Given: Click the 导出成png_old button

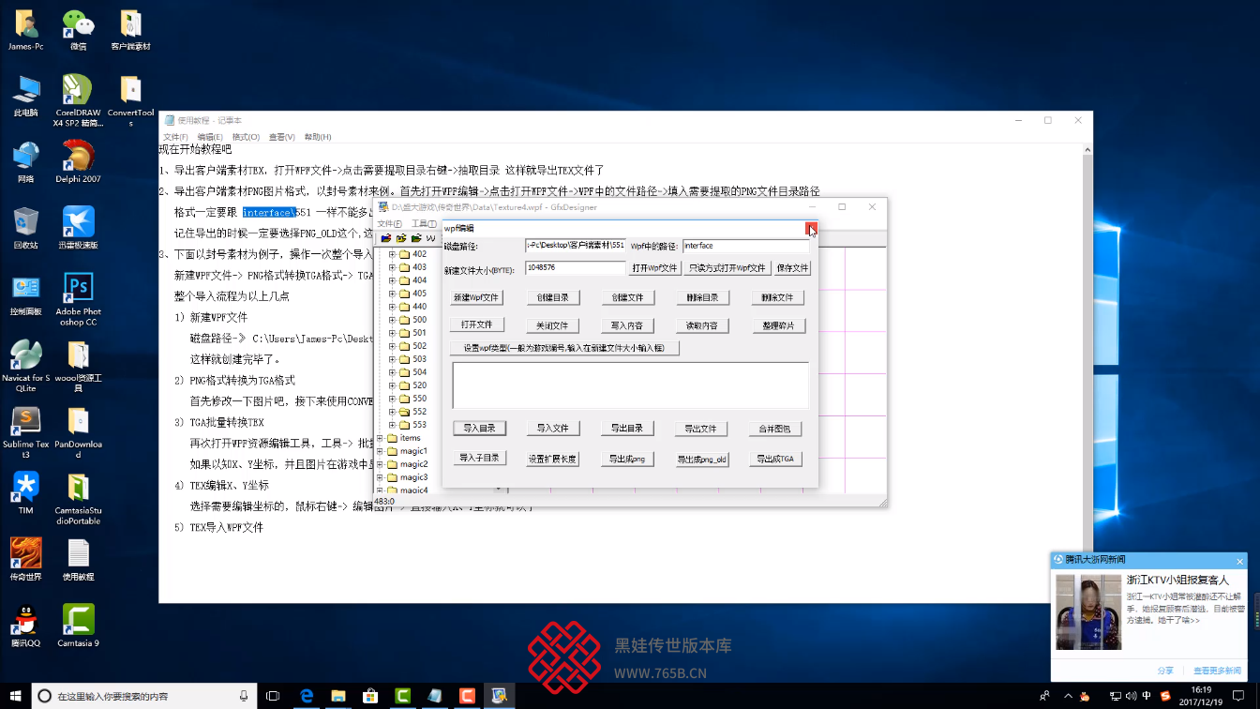Looking at the screenshot, I should 702,460.
